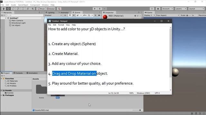Open Unity Assets menu

14,5
